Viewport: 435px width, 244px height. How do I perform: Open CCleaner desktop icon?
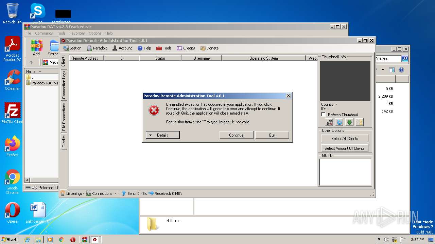(x=12, y=80)
